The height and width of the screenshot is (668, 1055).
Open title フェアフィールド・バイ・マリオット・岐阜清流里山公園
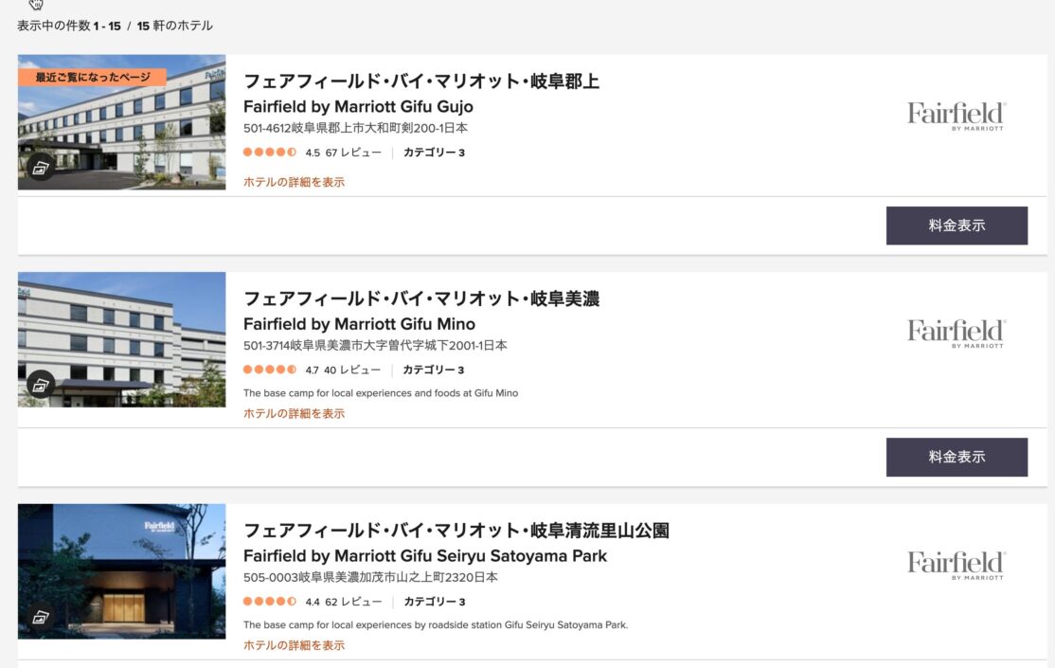point(456,531)
